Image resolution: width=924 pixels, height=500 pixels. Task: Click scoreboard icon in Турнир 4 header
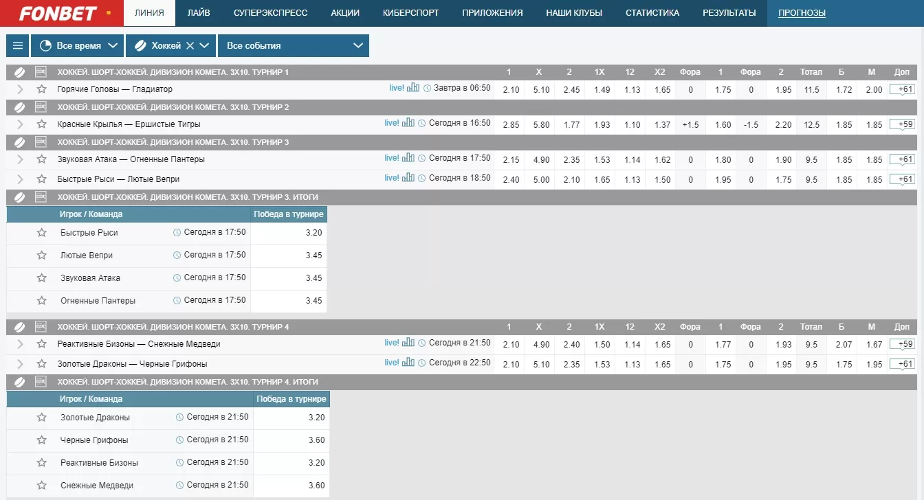[41, 327]
